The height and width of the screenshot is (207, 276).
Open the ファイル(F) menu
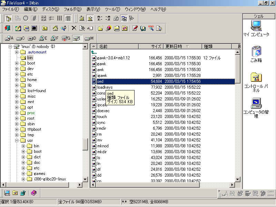(11, 9)
